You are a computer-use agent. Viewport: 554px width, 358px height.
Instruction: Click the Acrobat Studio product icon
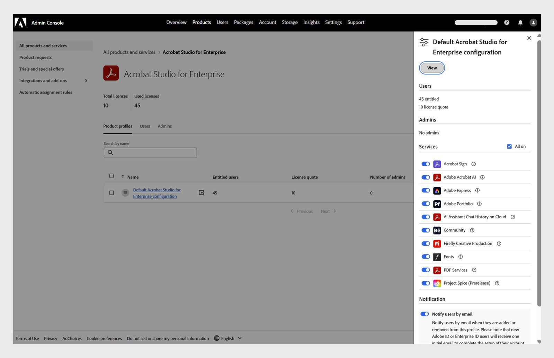click(x=111, y=73)
